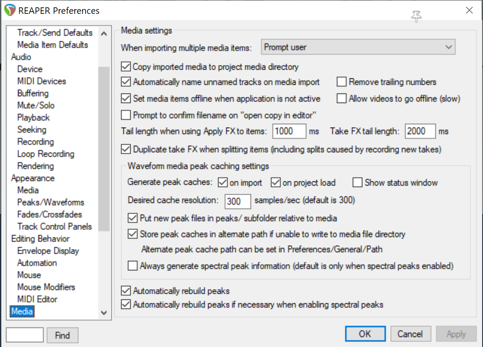Open the MIDI Devices preferences page
This screenshot has height=347, width=483.
[42, 81]
